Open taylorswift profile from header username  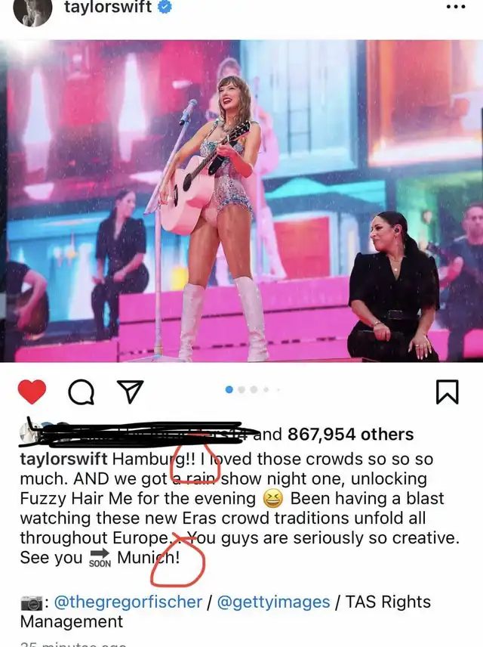(x=108, y=7)
